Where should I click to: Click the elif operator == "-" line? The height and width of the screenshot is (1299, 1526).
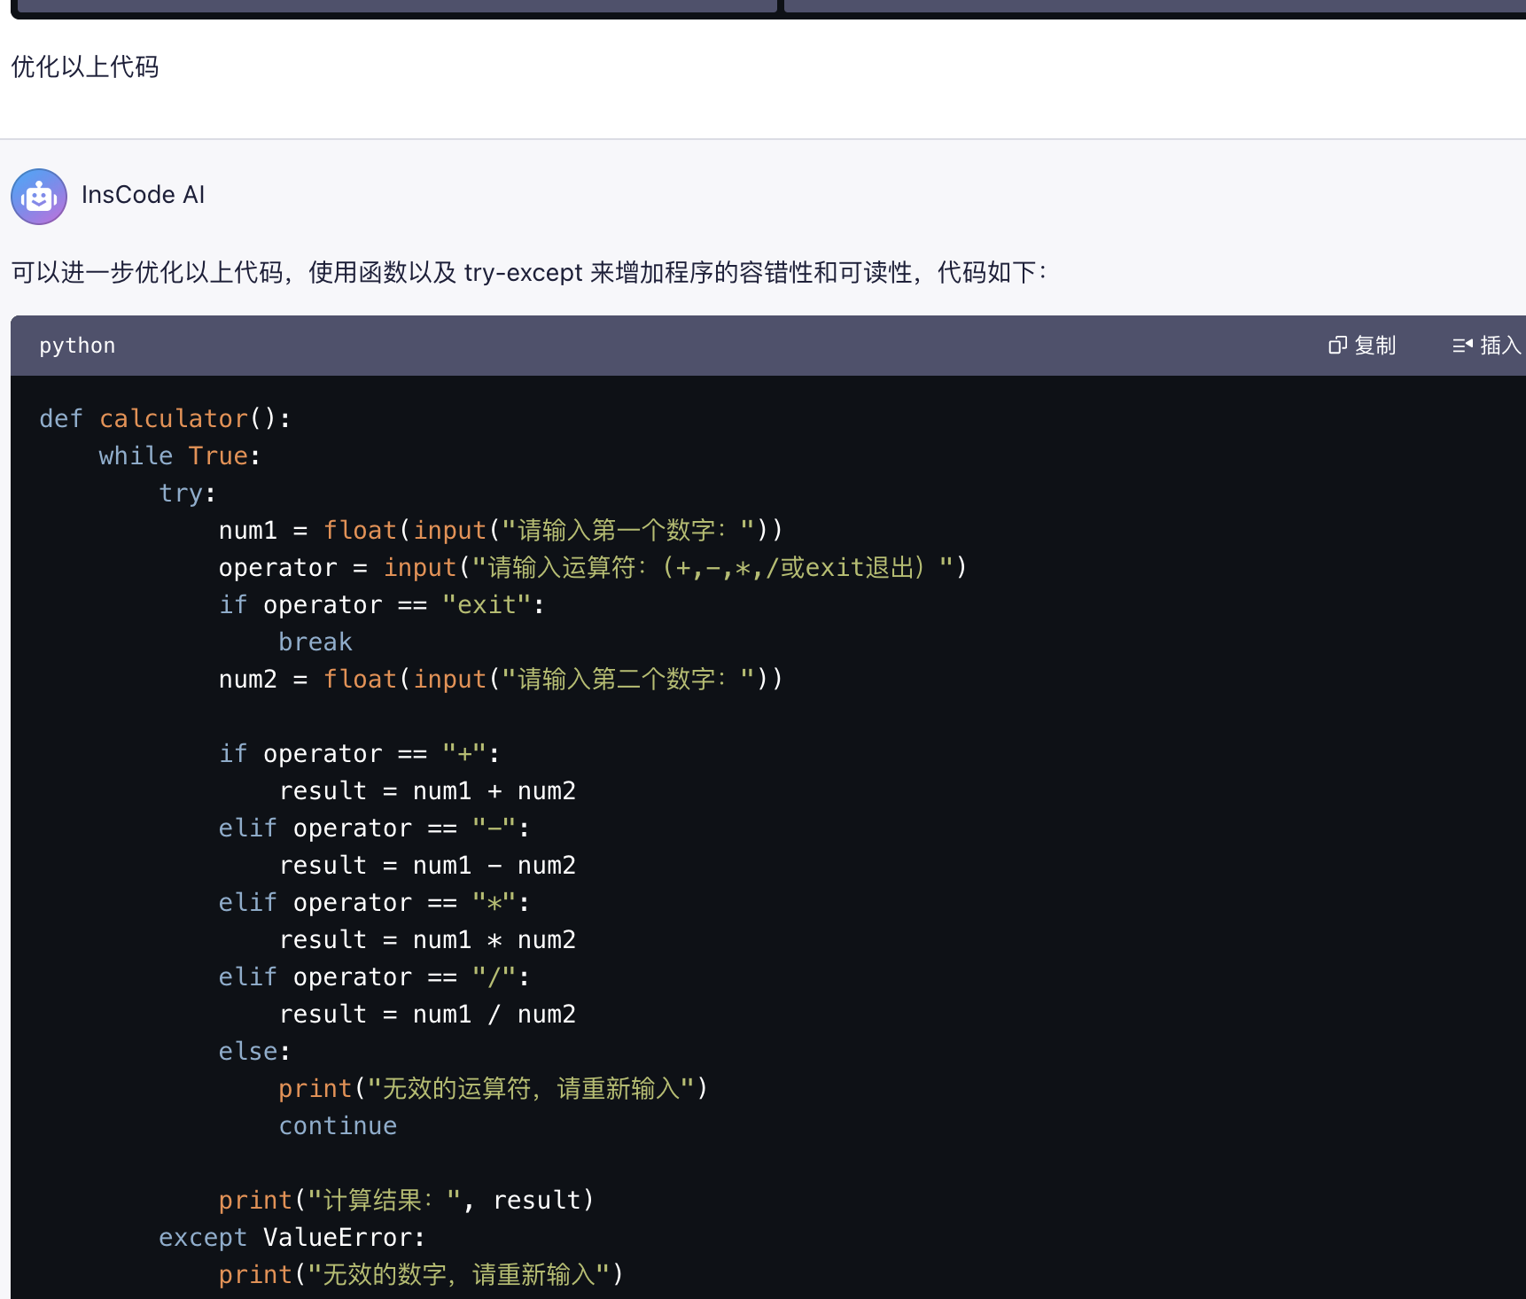tap(375, 828)
